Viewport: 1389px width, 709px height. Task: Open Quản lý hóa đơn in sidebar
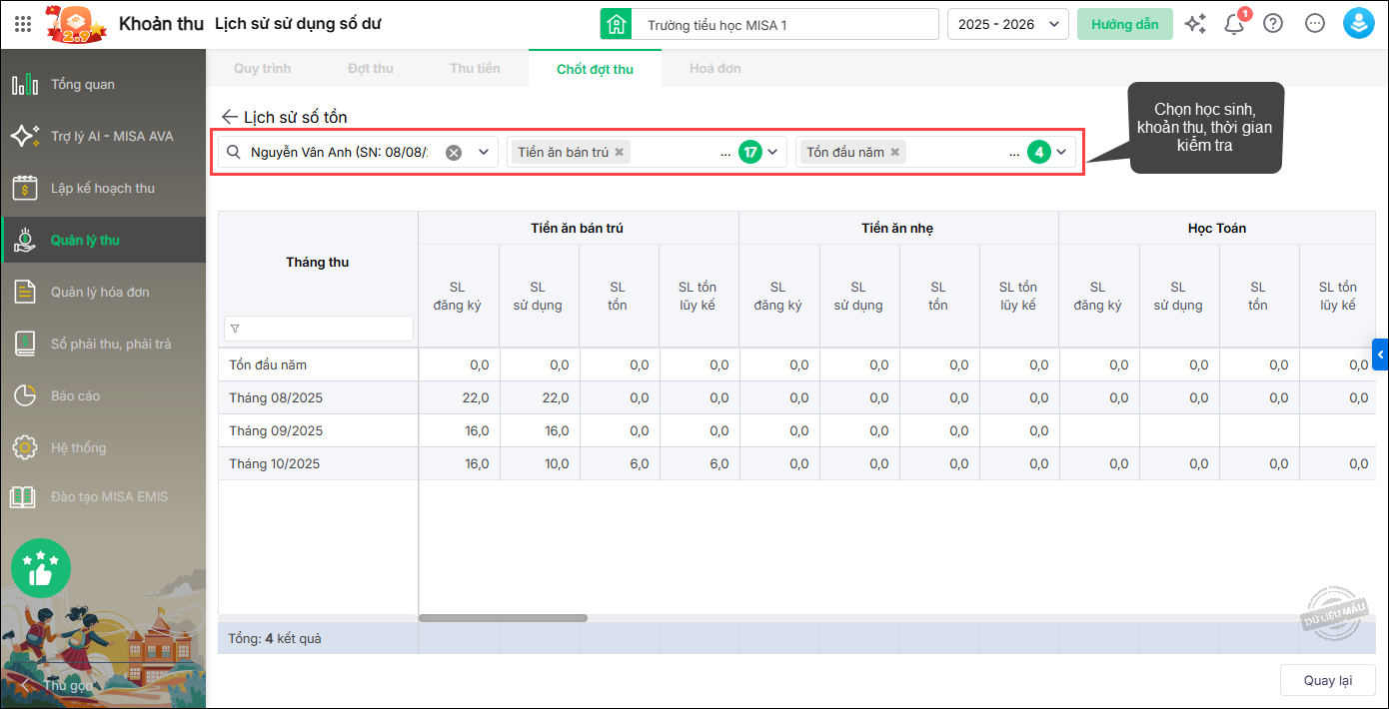pyautogui.click(x=100, y=292)
